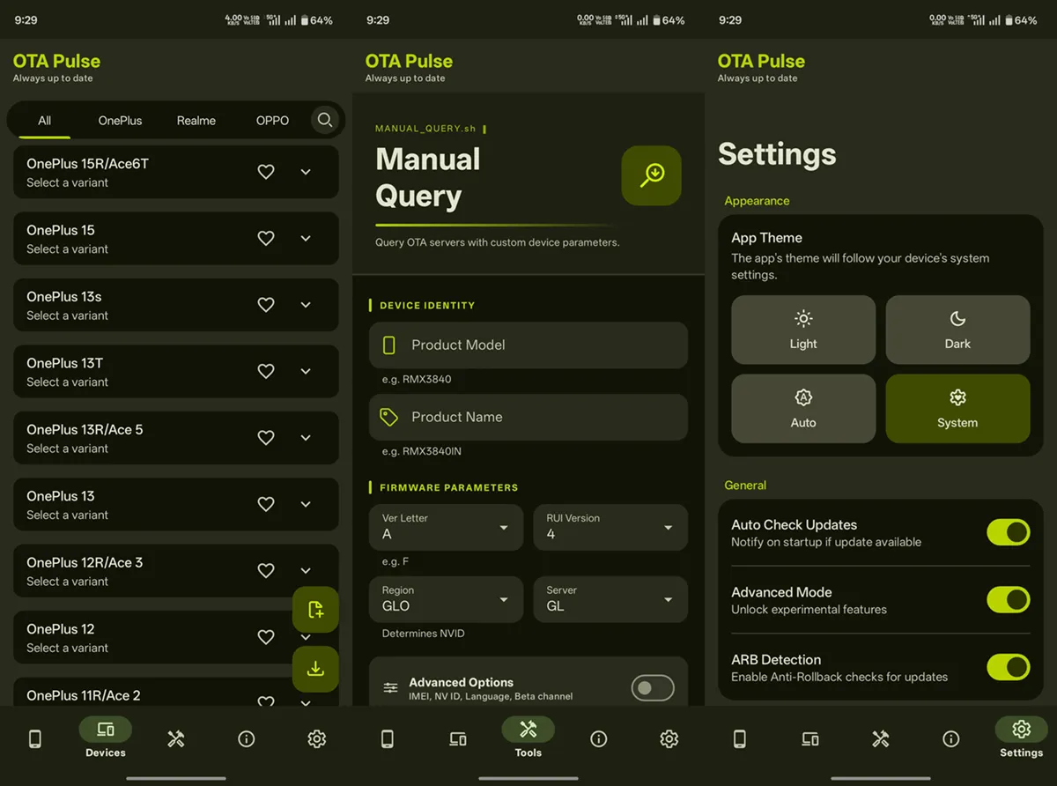Select Dark app theme

pyautogui.click(x=957, y=330)
